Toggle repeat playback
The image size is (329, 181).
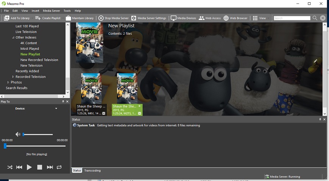click(59, 167)
